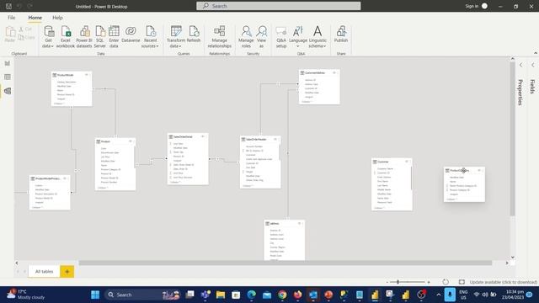This screenshot has width=539, height=303.
Task: Import from Excel workbook
Action: 66,37
